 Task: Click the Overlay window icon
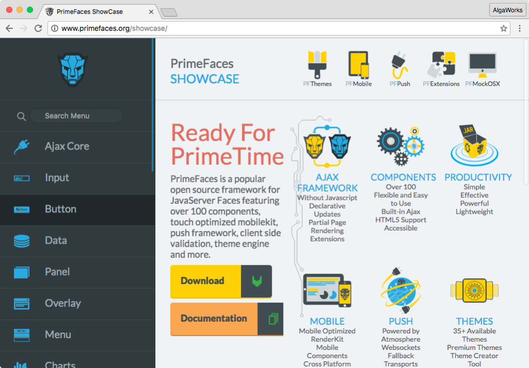tap(22, 304)
